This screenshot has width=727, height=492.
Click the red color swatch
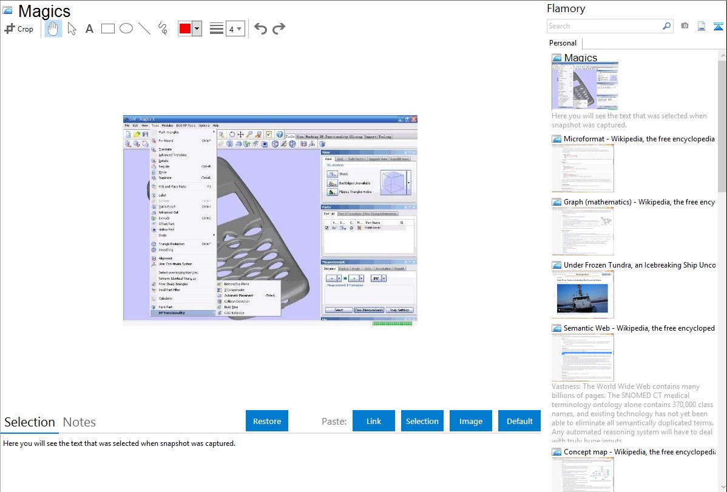(x=185, y=29)
